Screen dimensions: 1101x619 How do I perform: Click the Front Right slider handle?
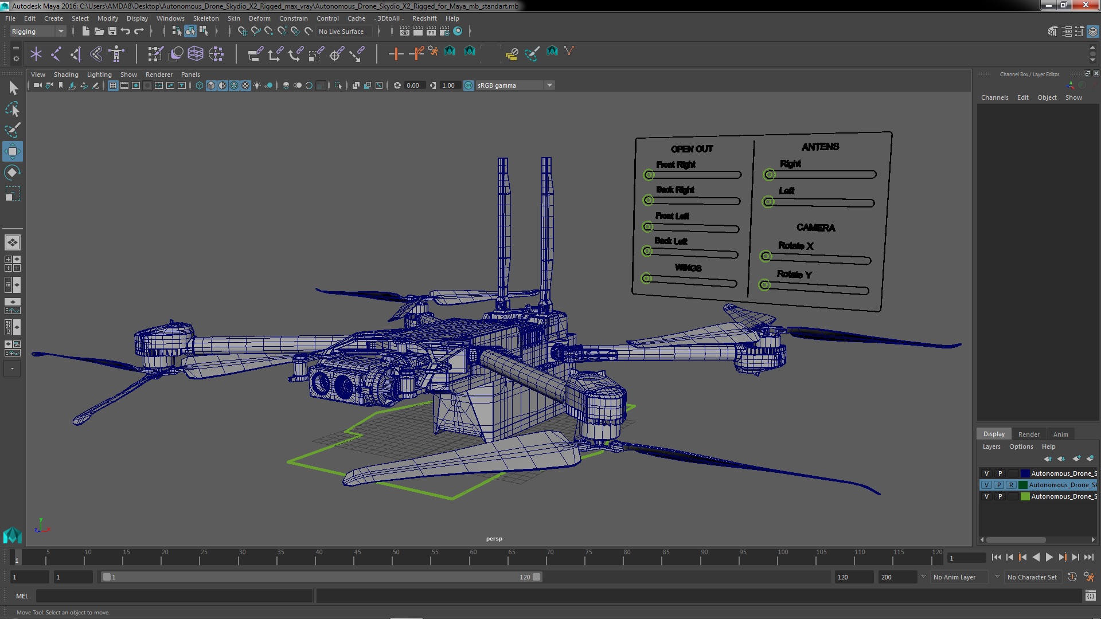649,175
